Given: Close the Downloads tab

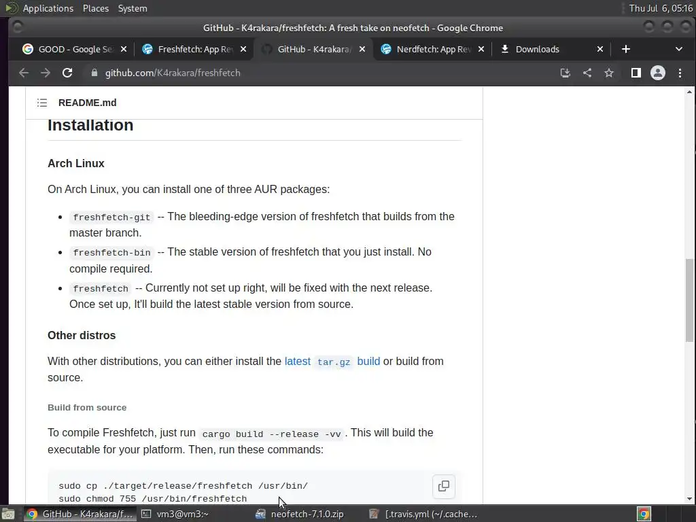Looking at the screenshot, I should click(x=600, y=49).
